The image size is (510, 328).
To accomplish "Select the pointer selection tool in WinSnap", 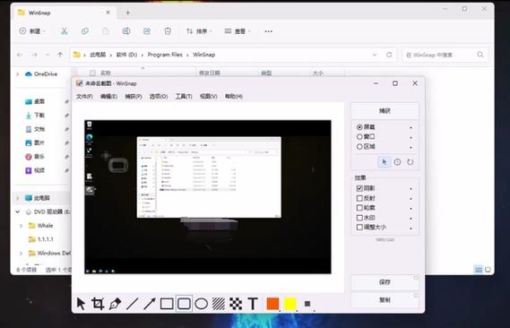I will [81, 304].
